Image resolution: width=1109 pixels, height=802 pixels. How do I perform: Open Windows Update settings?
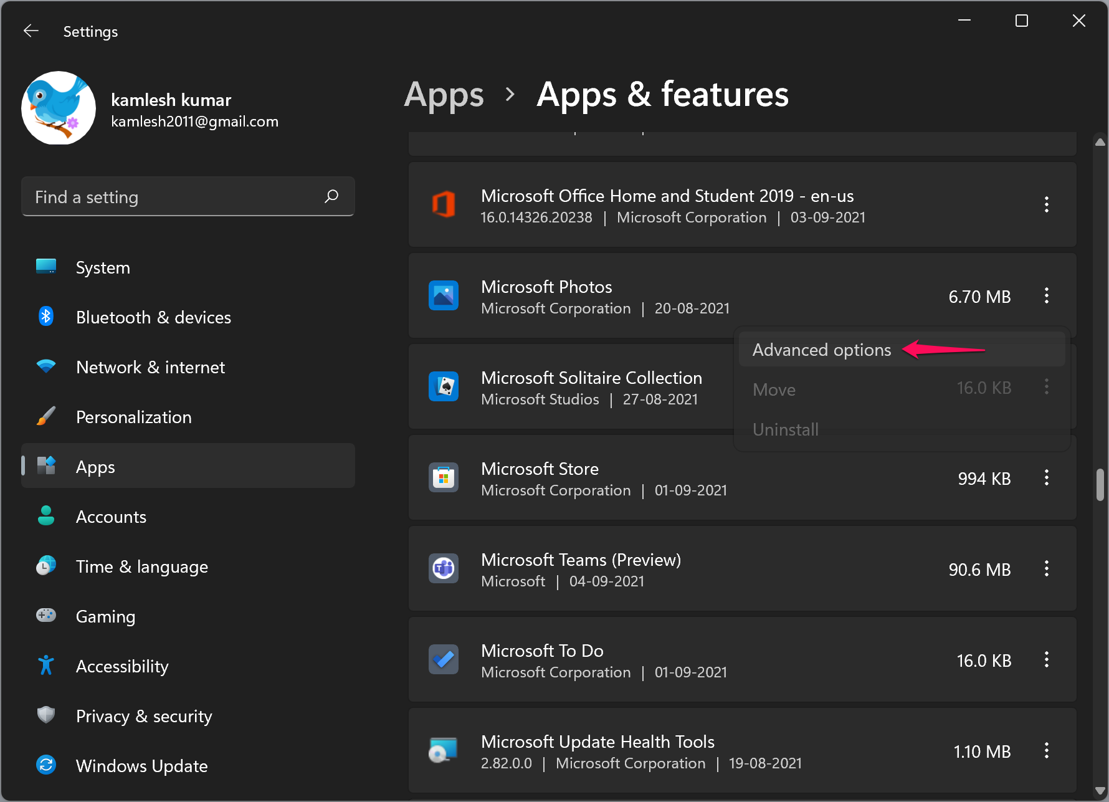point(188,766)
